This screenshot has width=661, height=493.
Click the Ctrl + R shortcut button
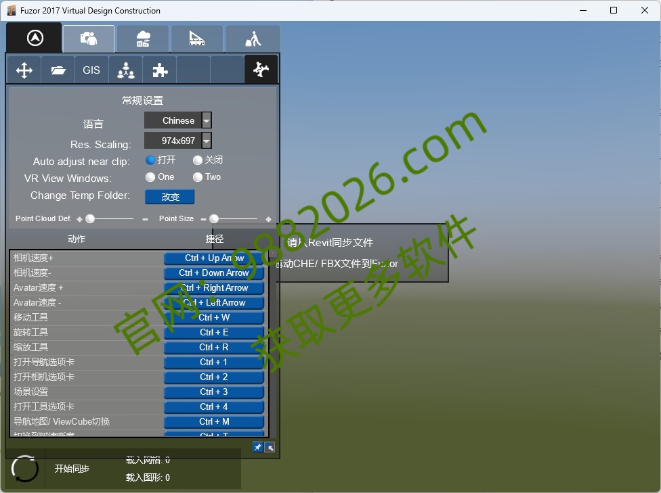click(214, 348)
